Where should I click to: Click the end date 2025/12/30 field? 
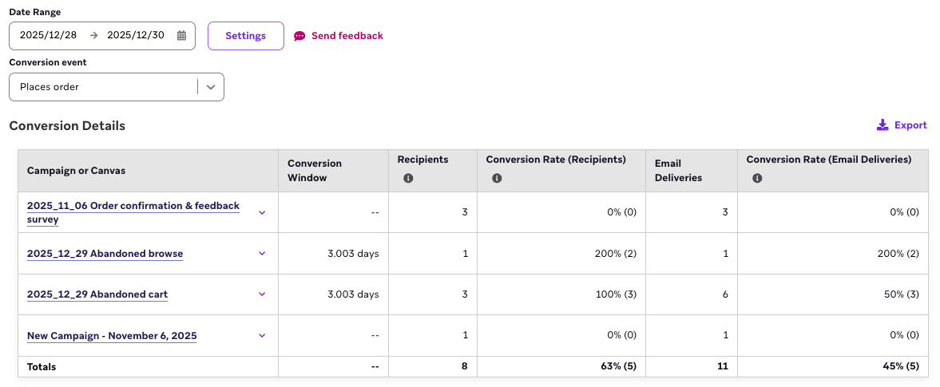pos(135,36)
